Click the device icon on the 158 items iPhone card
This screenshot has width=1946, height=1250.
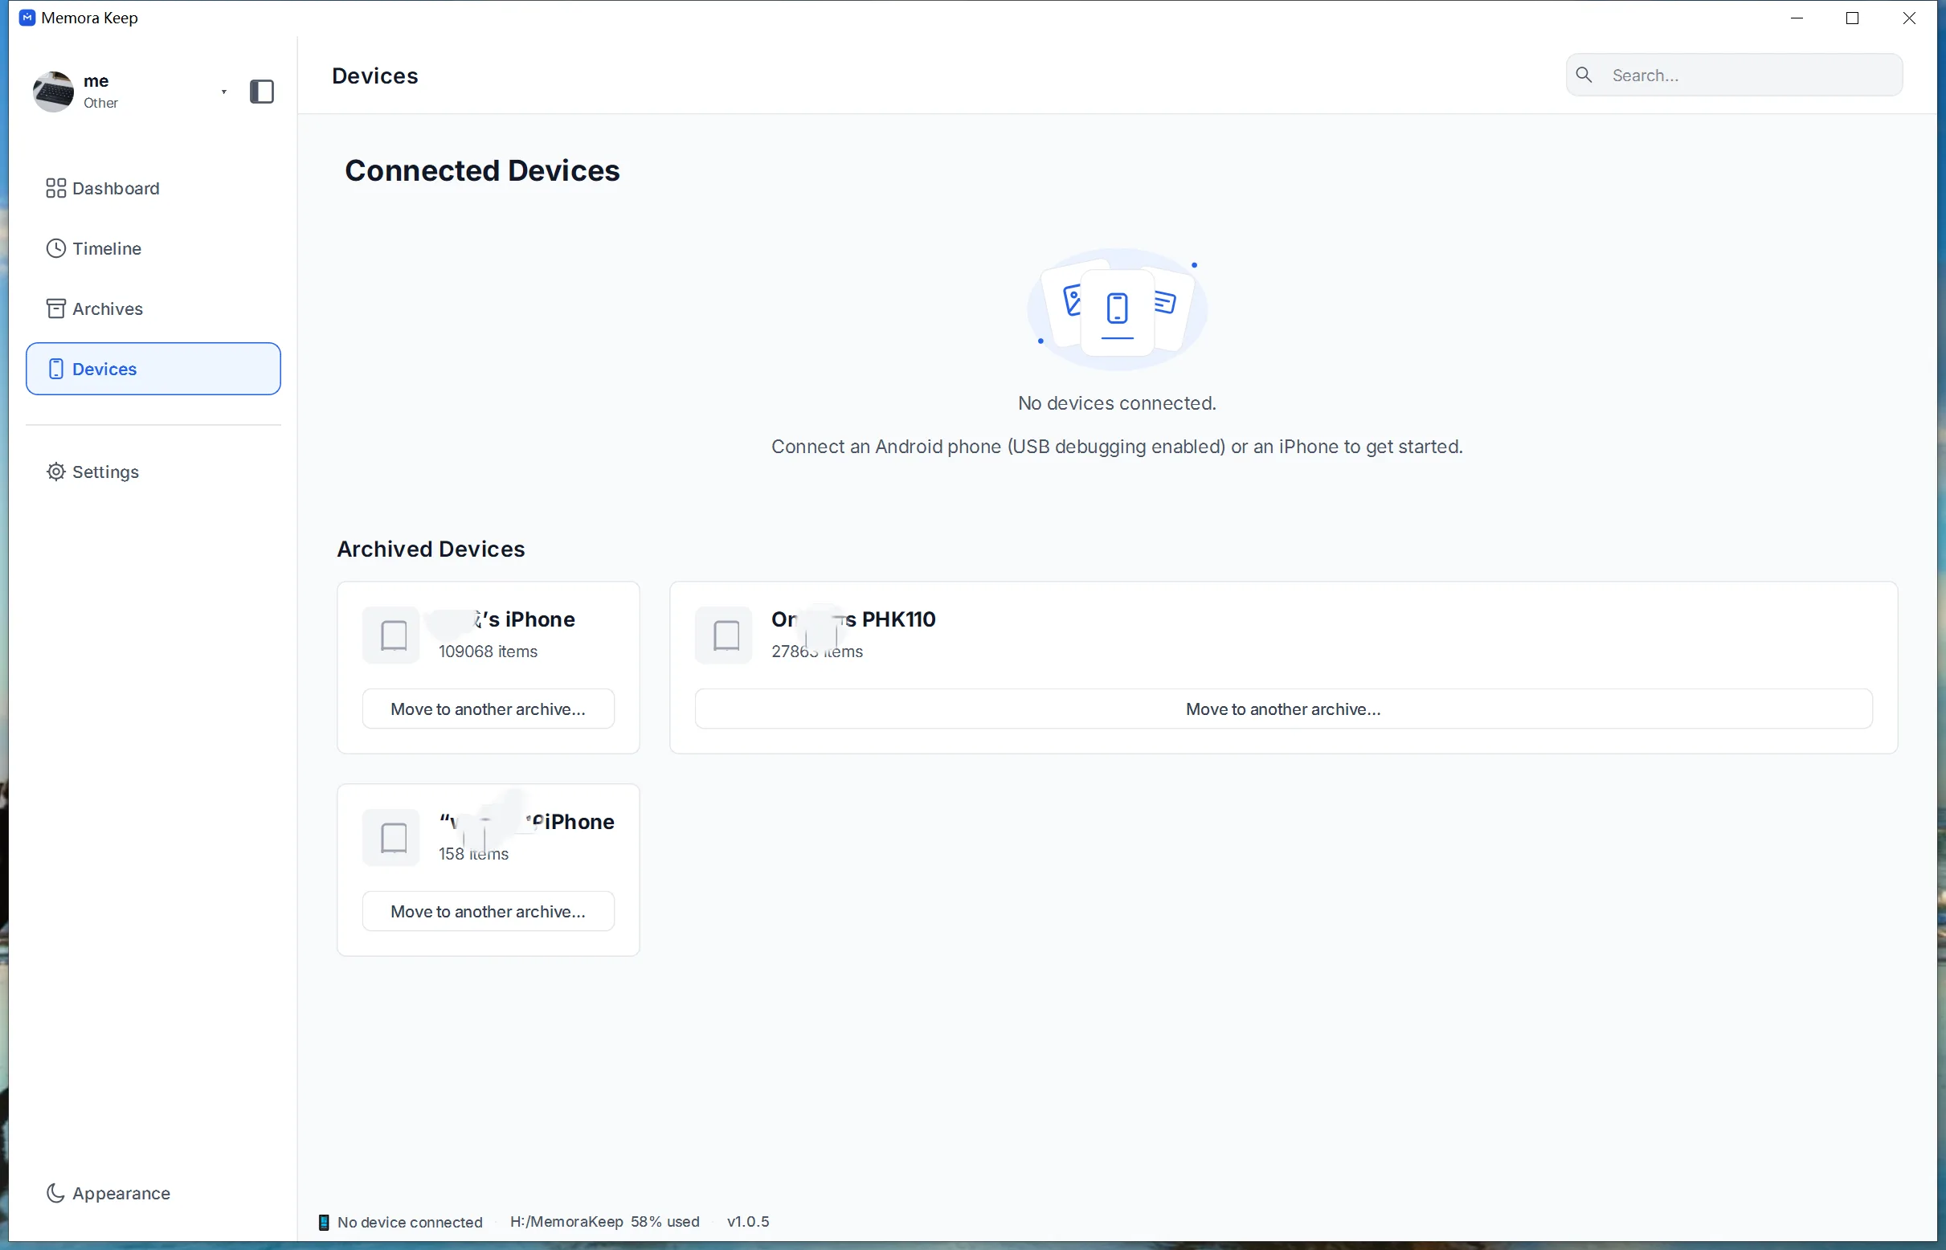click(x=391, y=837)
